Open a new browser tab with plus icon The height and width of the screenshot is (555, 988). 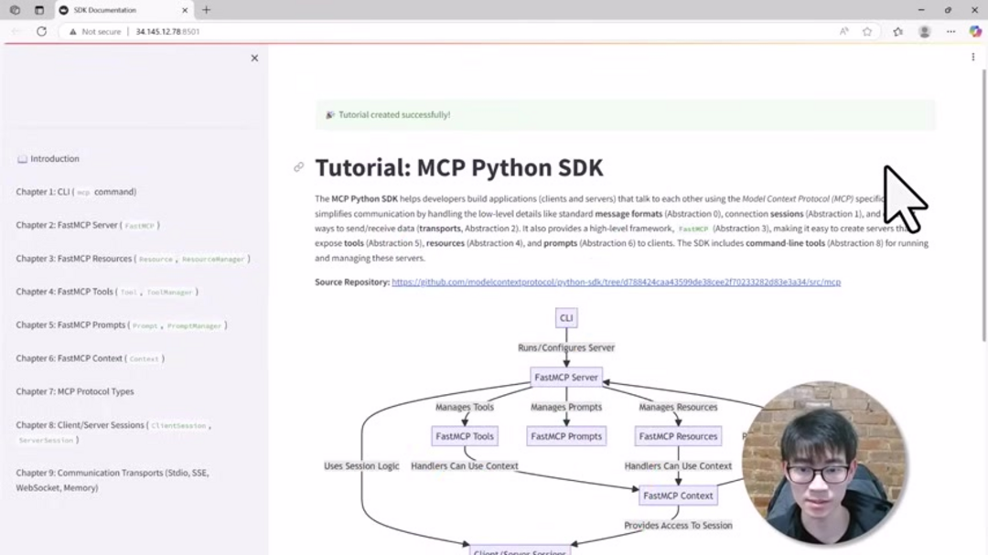[x=206, y=10]
